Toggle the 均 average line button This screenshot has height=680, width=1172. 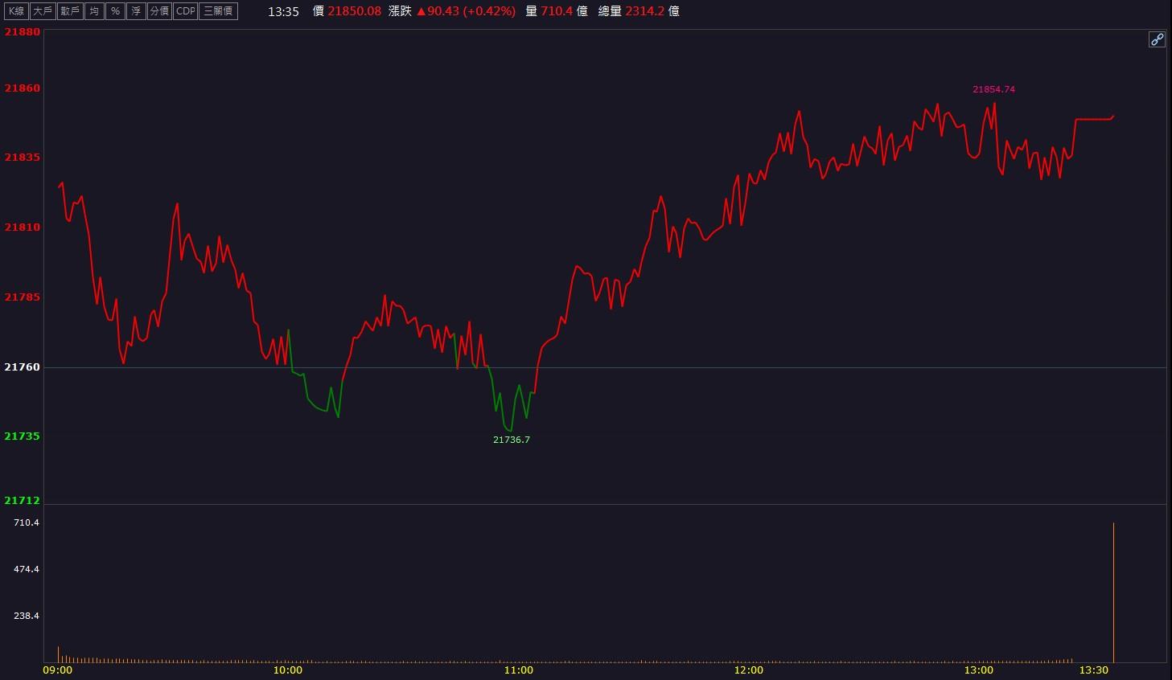point(95,11)
